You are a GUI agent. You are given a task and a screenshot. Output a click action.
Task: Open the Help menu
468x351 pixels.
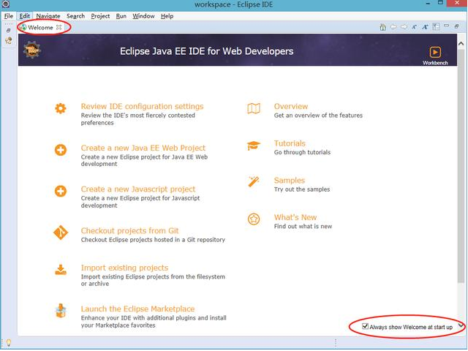167,16
